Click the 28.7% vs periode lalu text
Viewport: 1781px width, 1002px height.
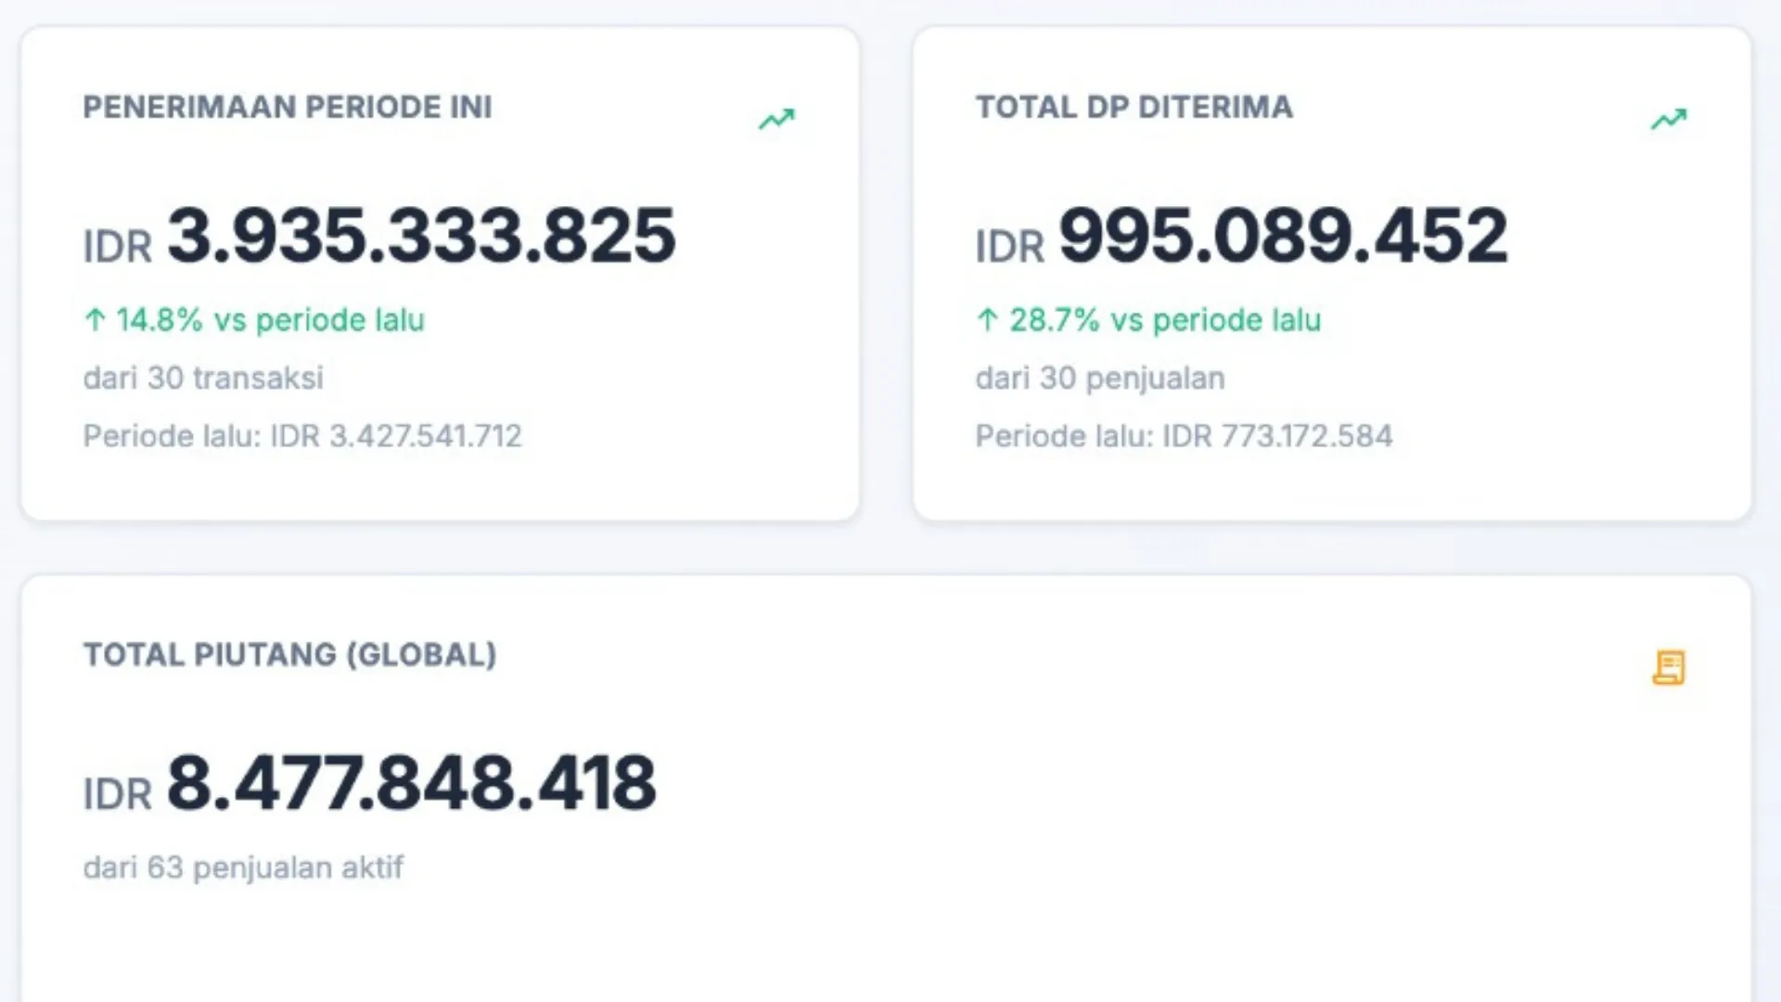tap(1165, 320)
